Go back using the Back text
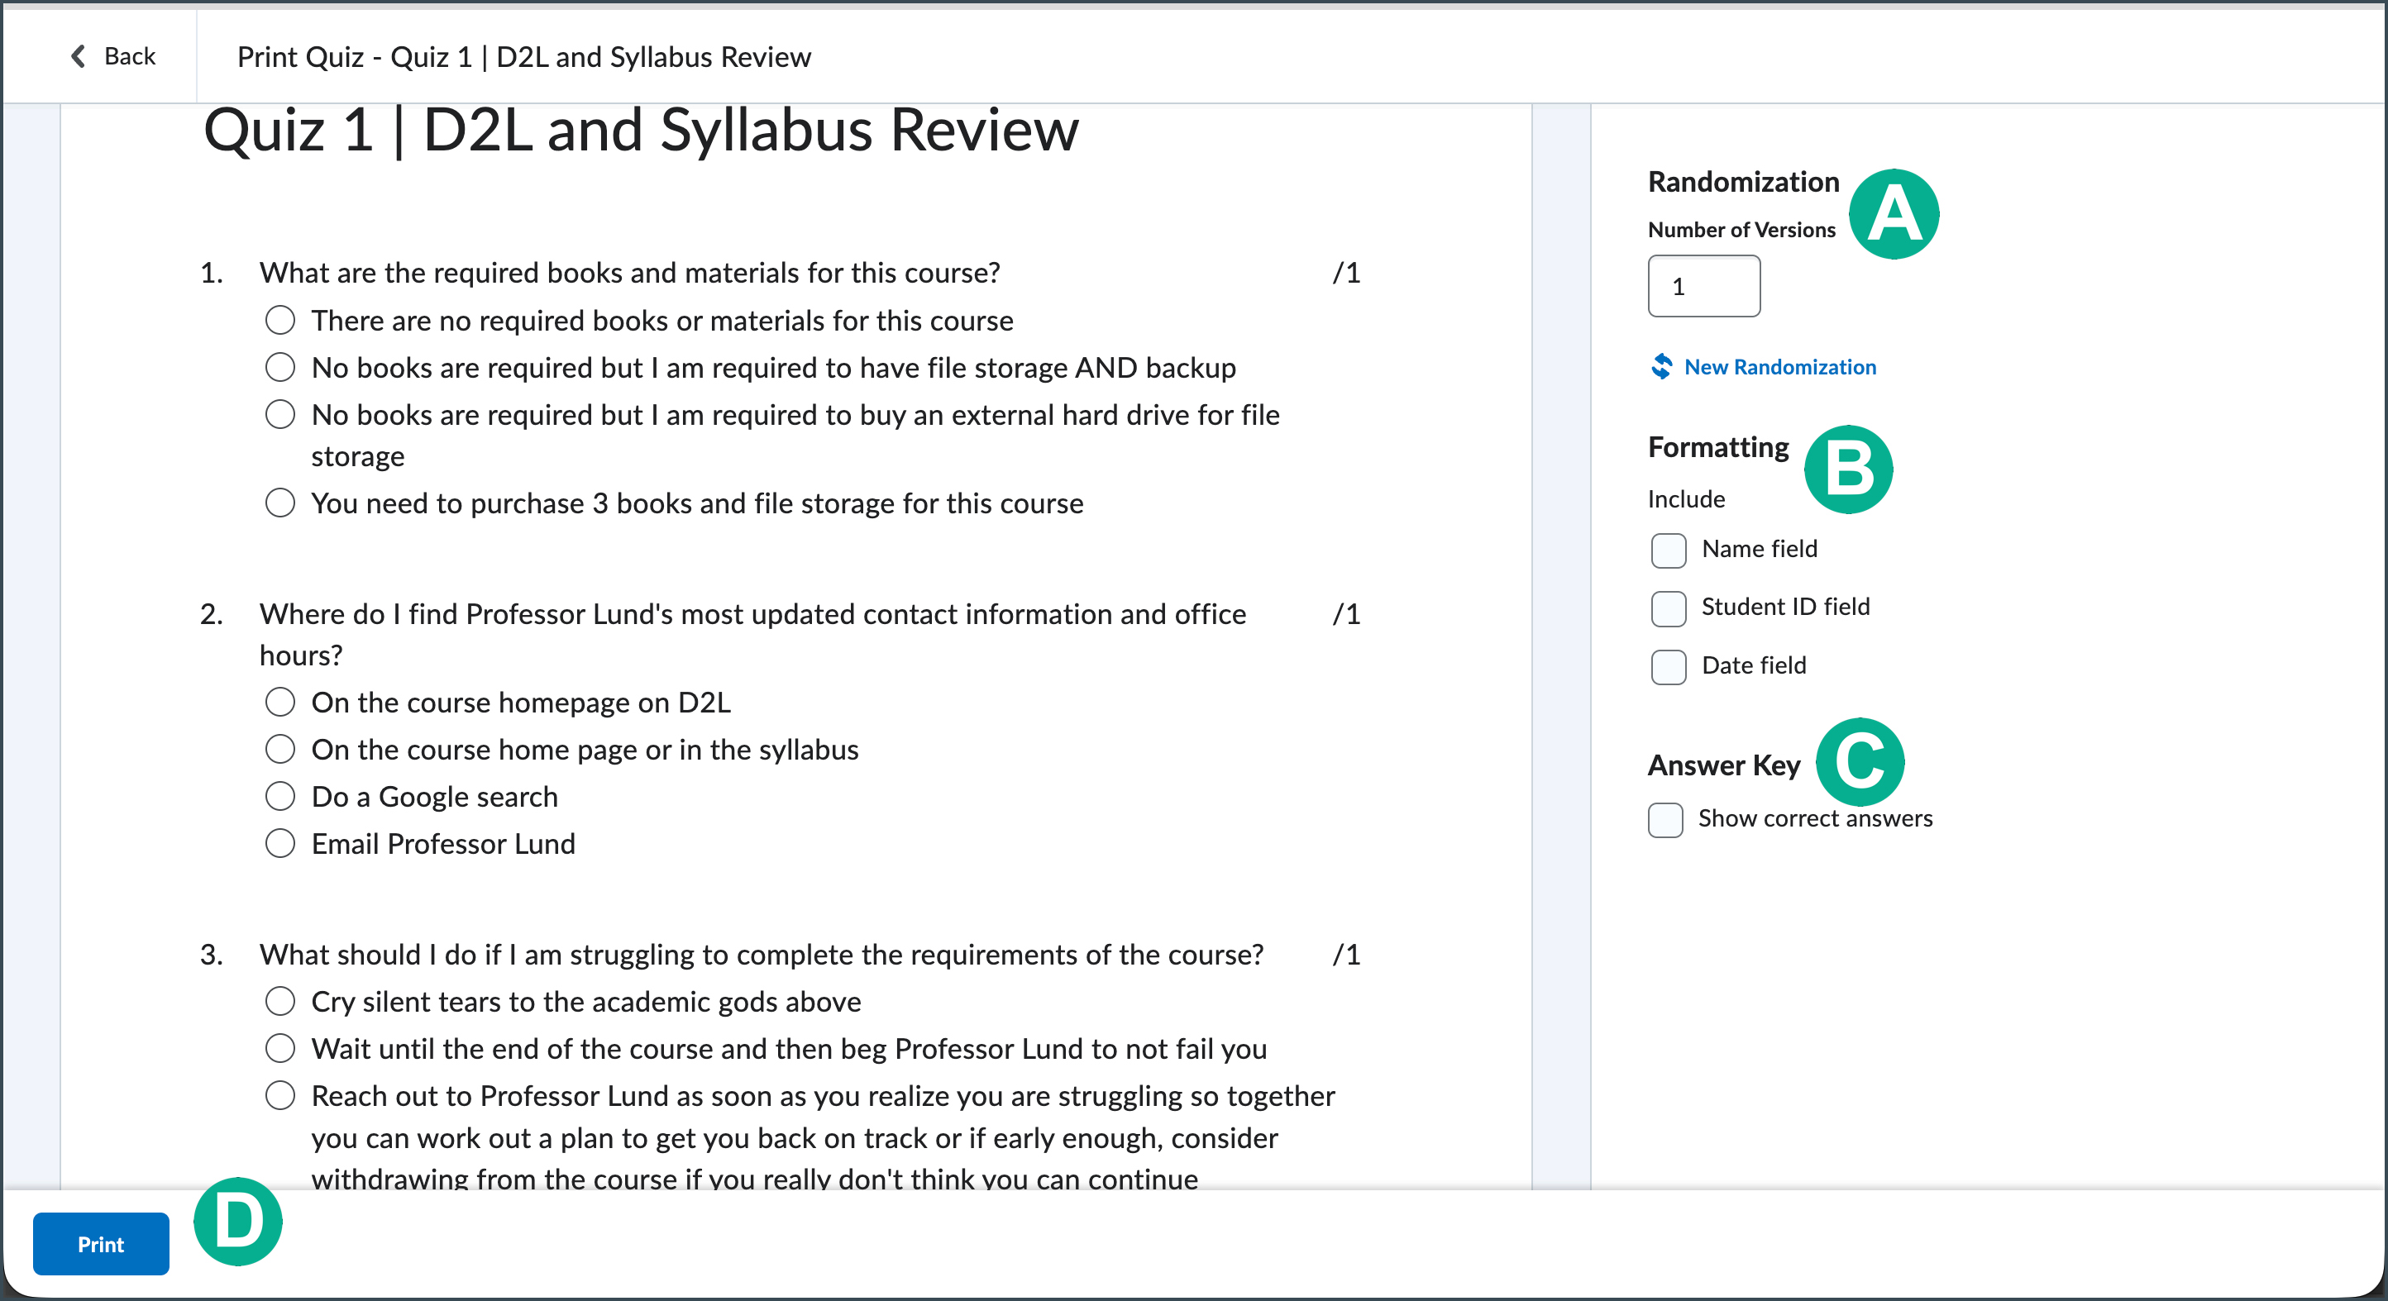The width and height of the screenshot is (2388, 1301). [x=130, y=56]
